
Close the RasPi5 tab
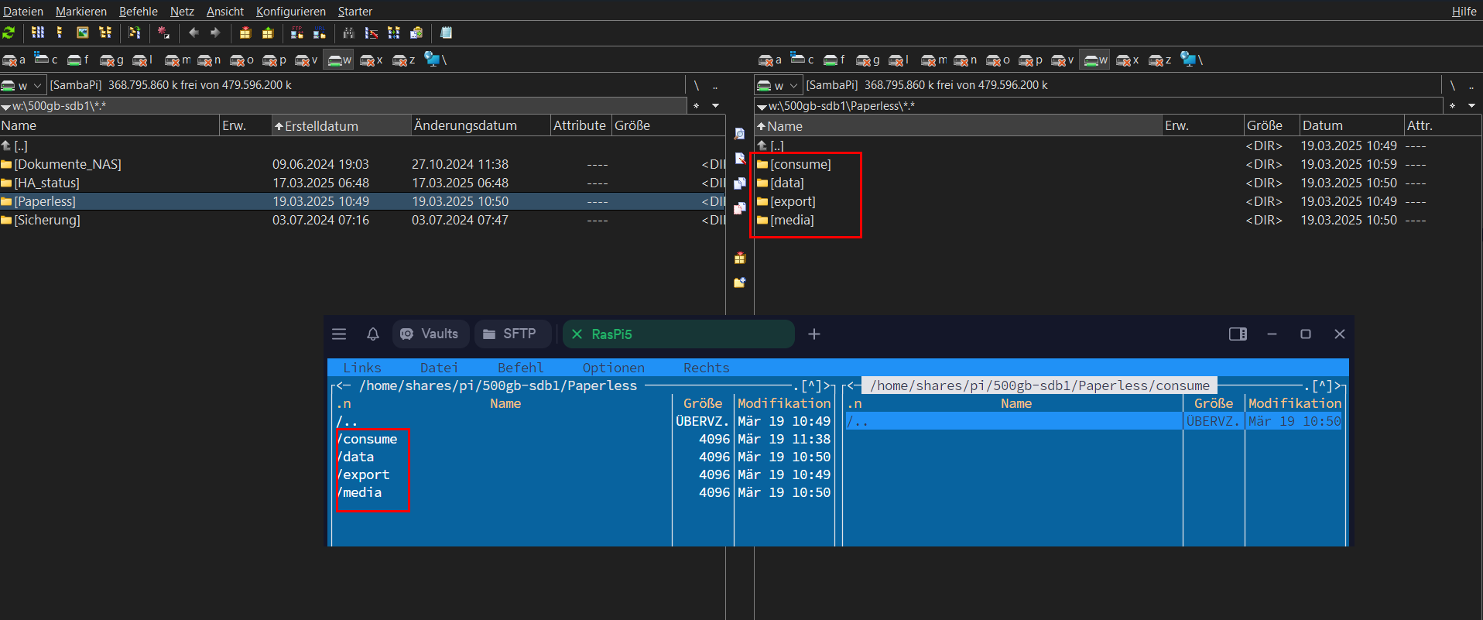[x=577, y=334]
